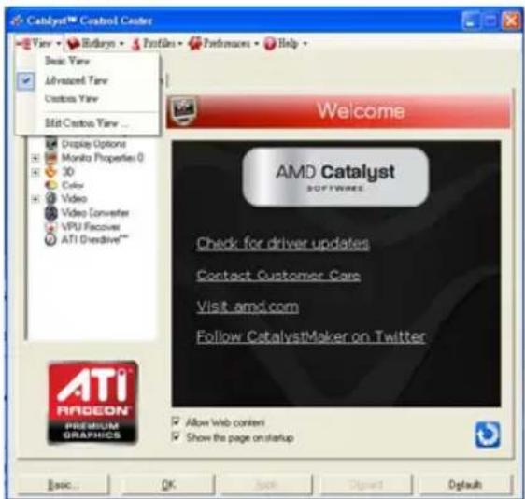
Task: Click the greyed Apply button
Action: [266, 485]
